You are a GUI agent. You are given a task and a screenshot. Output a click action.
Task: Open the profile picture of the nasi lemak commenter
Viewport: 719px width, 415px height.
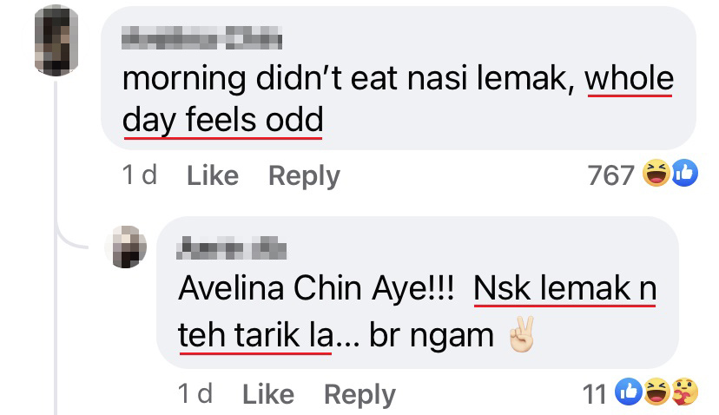[x=56, y=40]
